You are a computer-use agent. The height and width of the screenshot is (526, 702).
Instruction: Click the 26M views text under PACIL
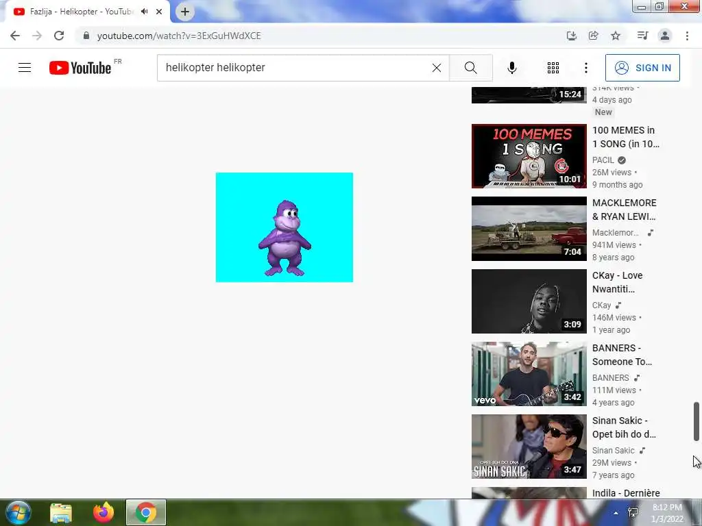pyautogui.click(x=612, y=173)
